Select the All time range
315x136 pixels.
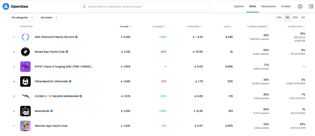click(x=303, y=17)
